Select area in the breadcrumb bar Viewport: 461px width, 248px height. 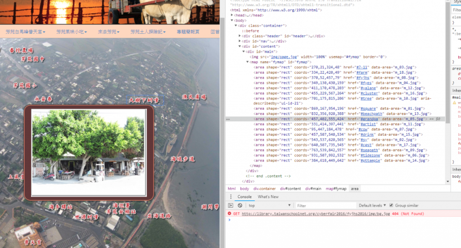click(x=355, y=189)
